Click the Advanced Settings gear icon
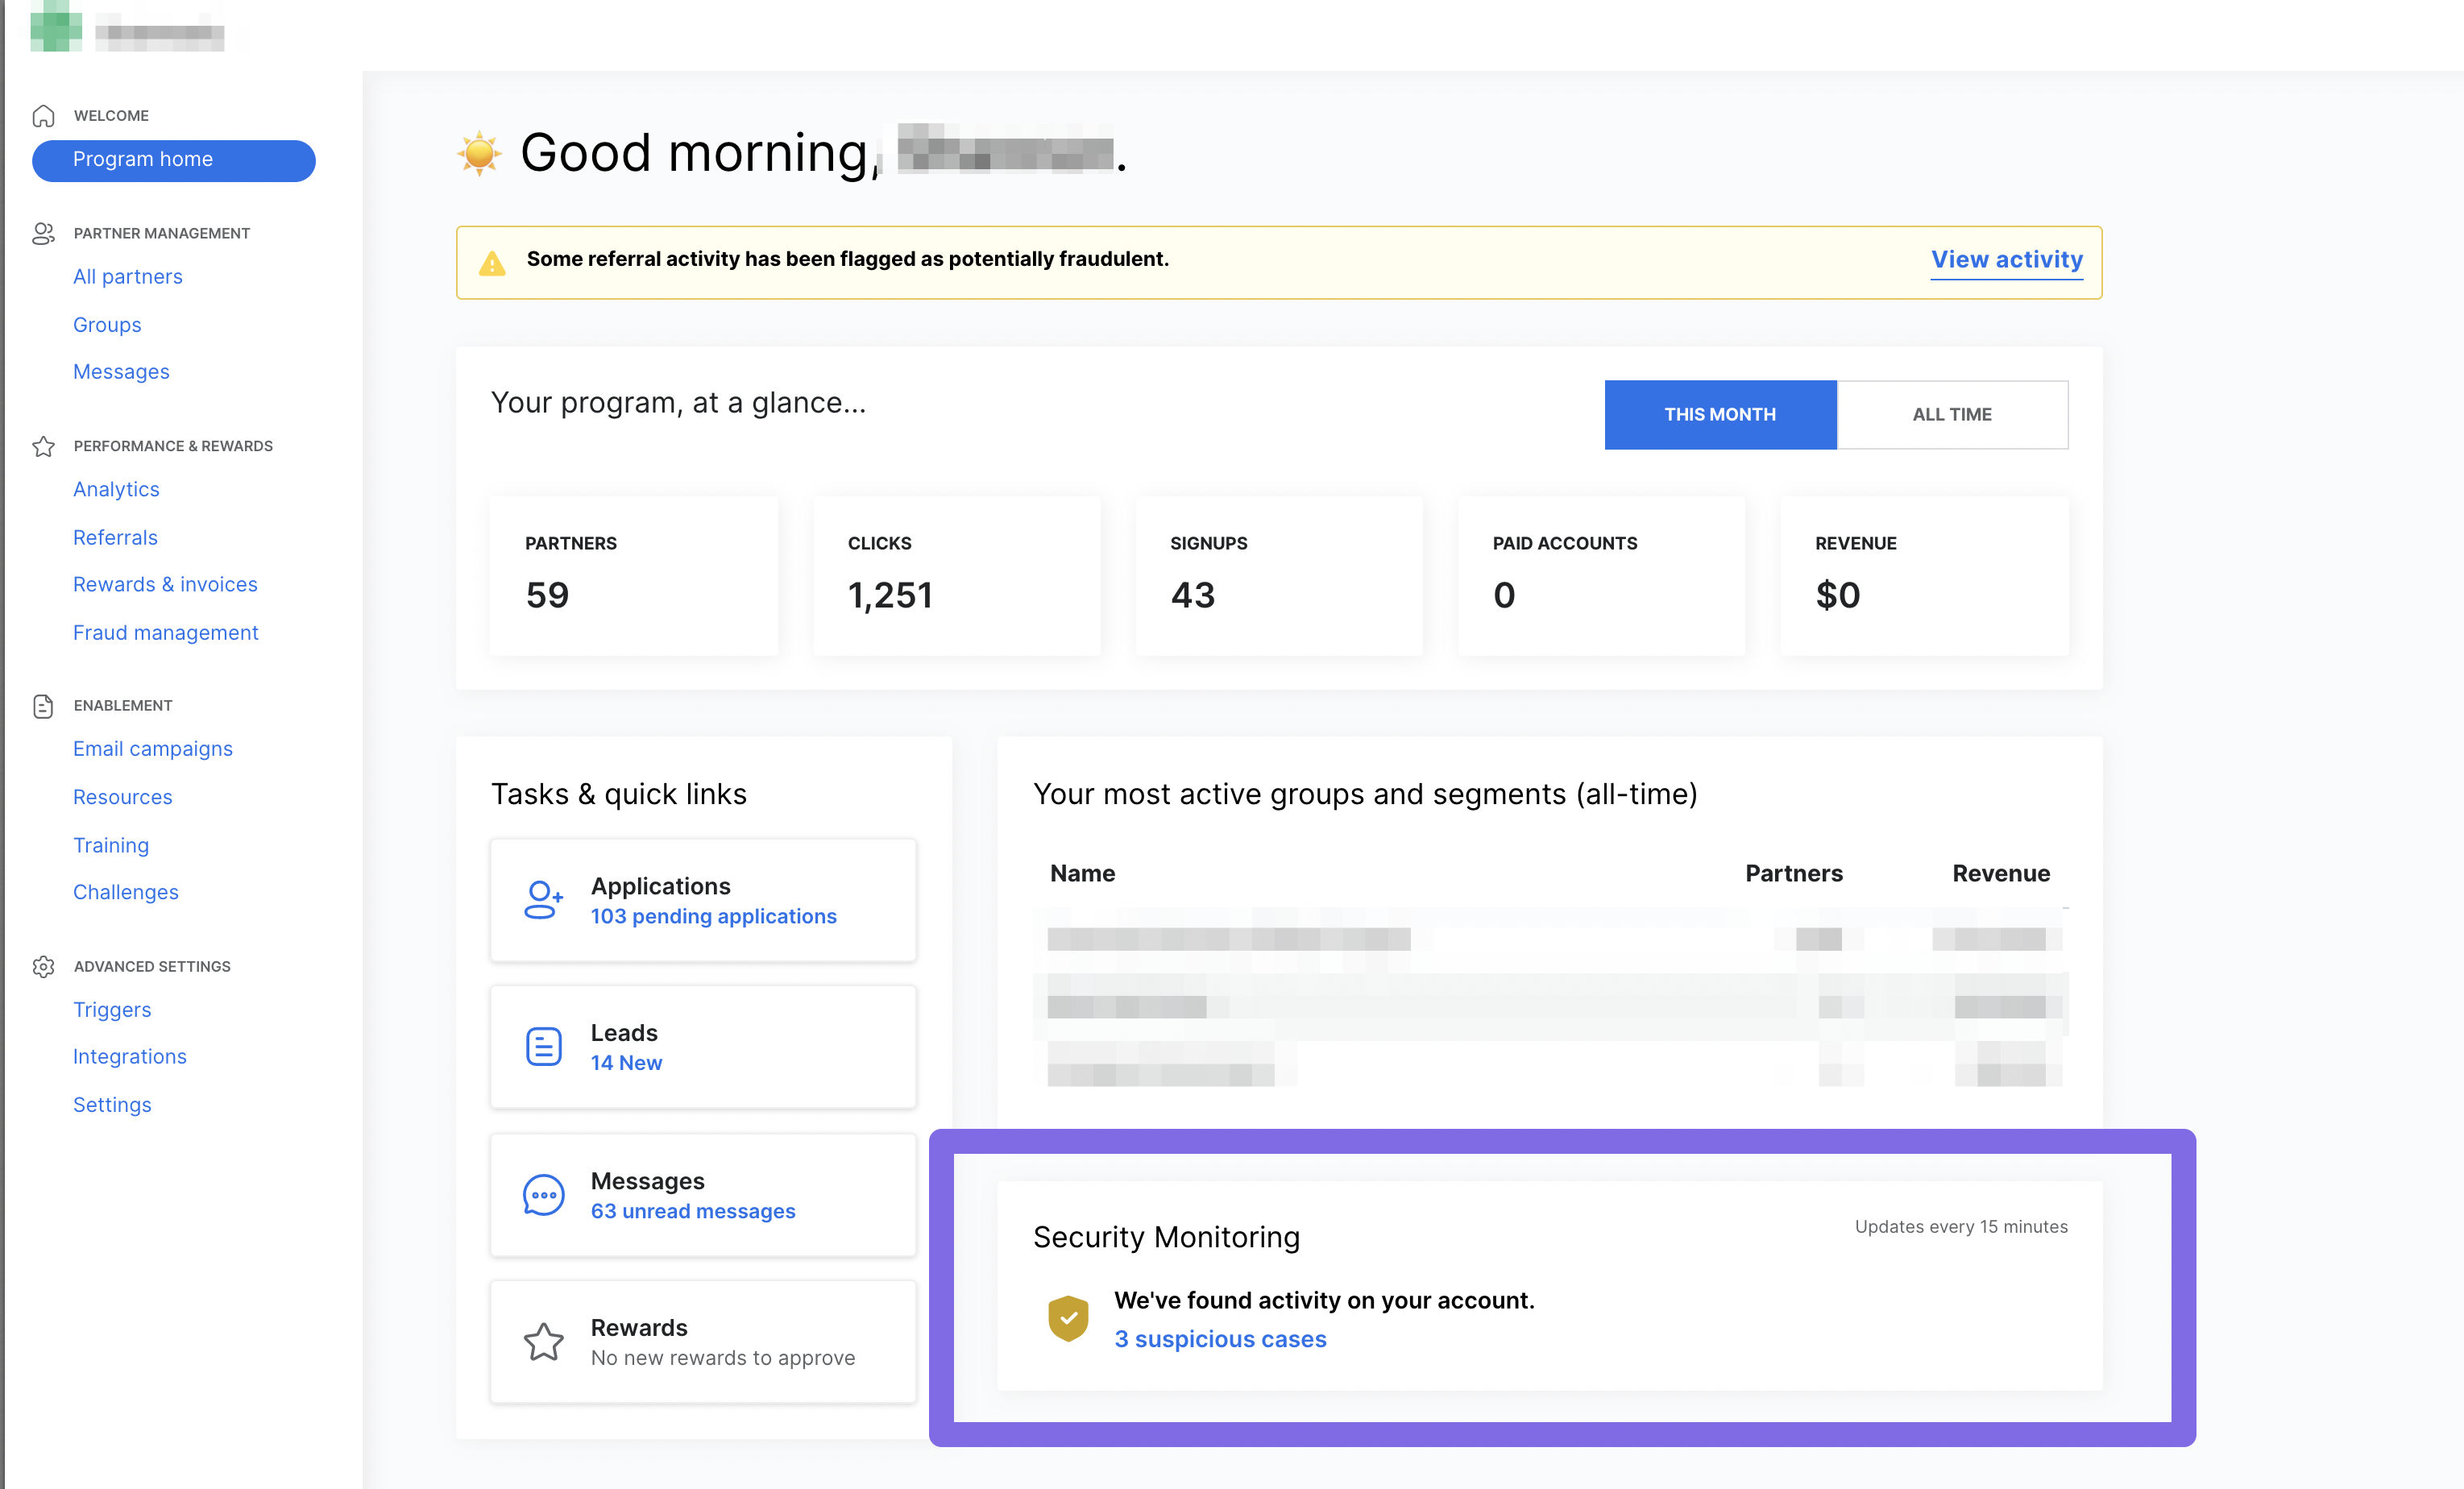2464x1489 pixels. (x=43, y=966)
